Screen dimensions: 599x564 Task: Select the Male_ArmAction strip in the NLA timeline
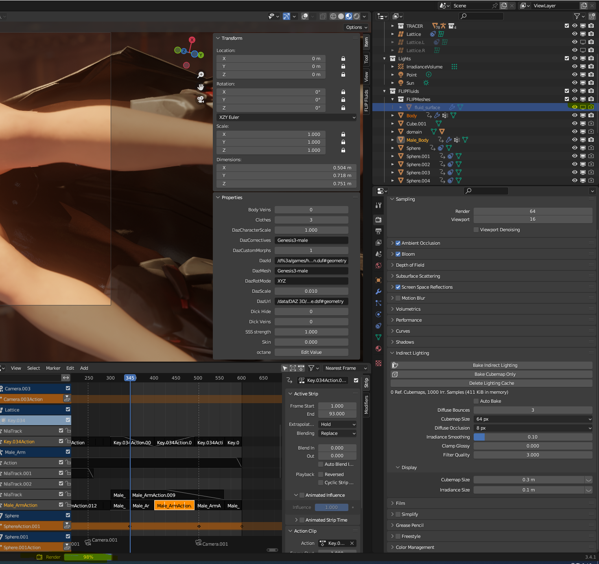(x=174, y=505)
